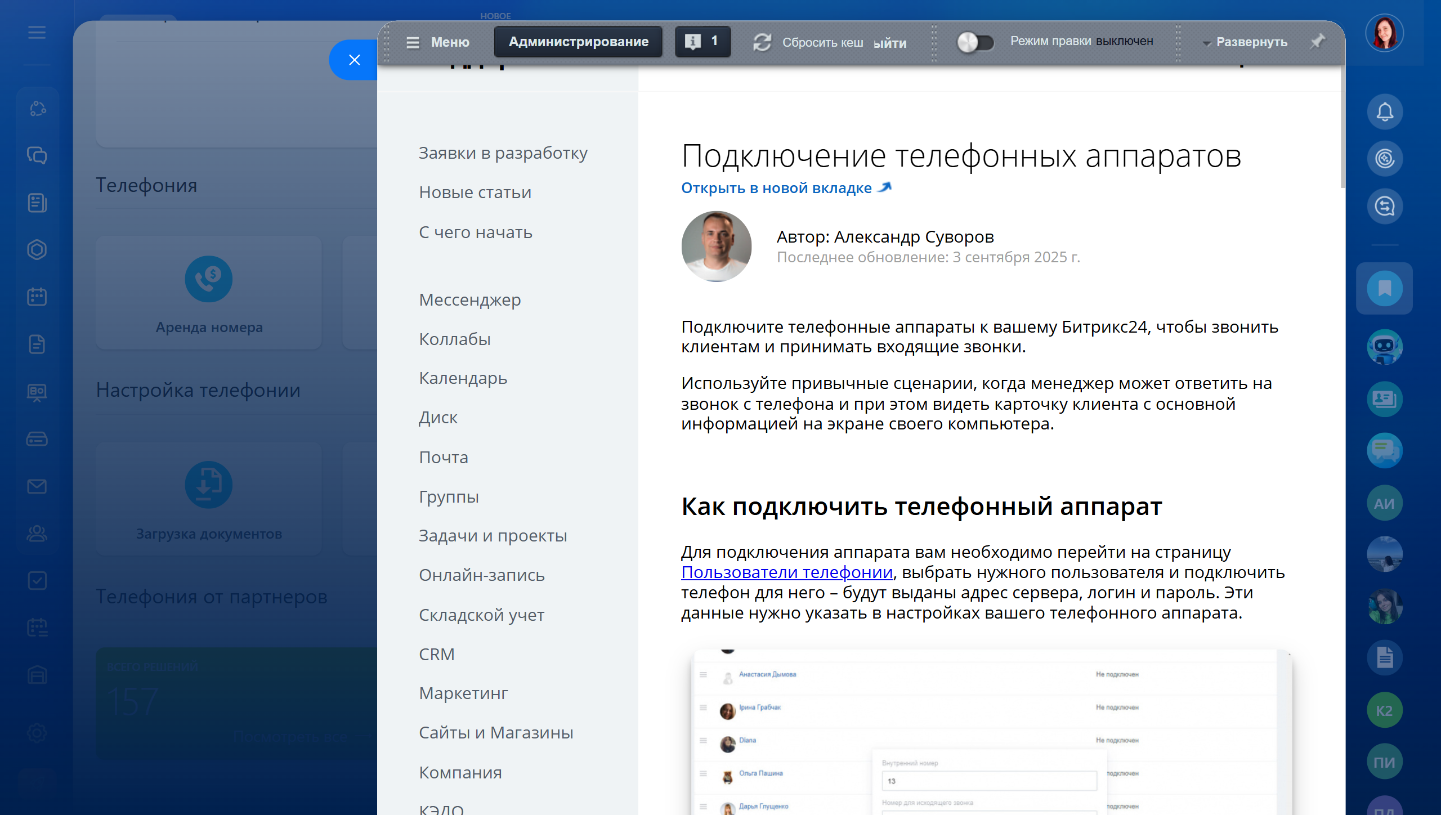Open the notifications bell icon
Image resolution: width=1441 pixels, height=815 pixels.
(x=1384, y=111)
